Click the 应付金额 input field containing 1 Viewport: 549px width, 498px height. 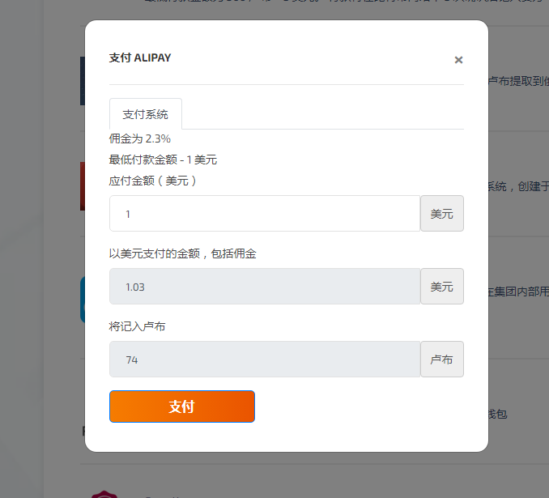pos(264,214)
